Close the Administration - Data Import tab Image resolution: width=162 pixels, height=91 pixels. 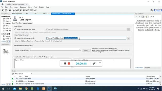pos(74,14)
